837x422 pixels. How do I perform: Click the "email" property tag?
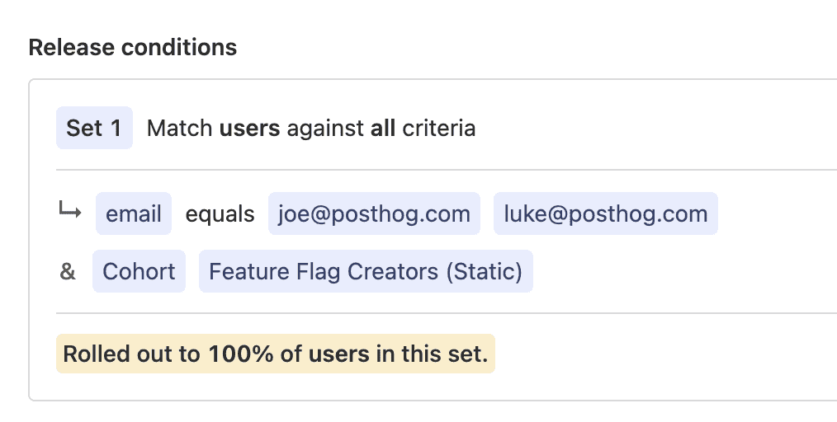pyautogui.click(x=134, y=214)
